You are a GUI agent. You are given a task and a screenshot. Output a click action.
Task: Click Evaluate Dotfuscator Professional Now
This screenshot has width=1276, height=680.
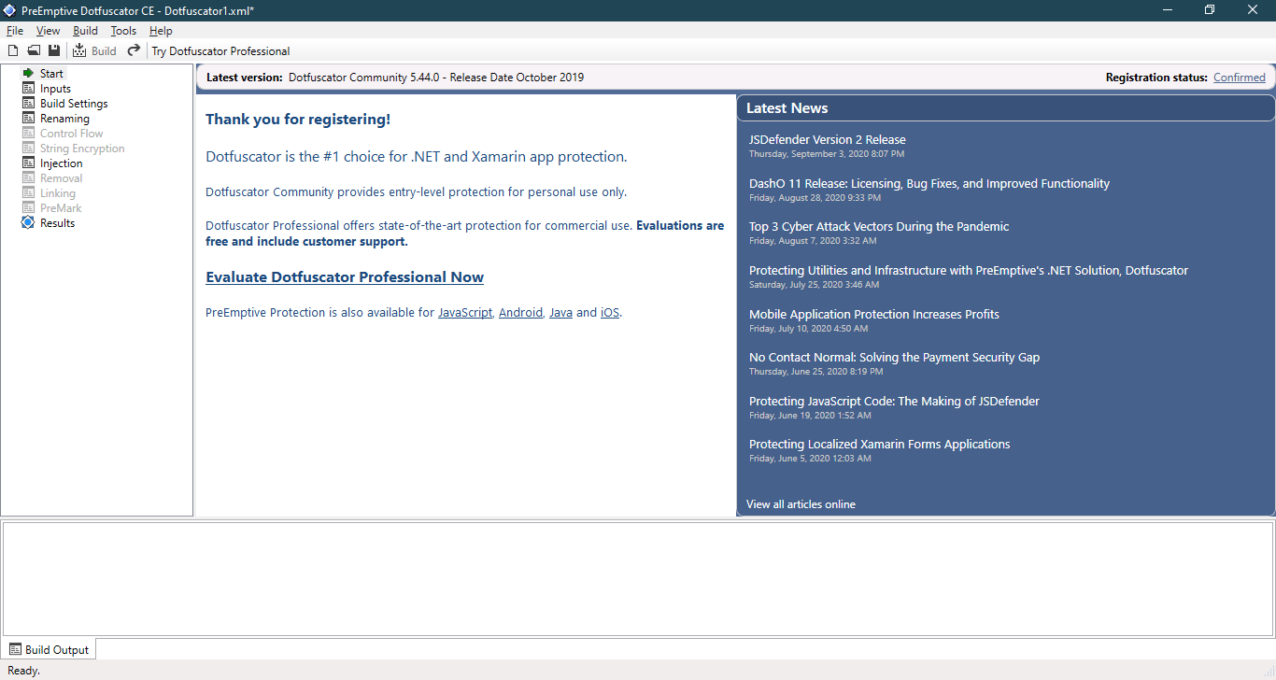[344, 276]
